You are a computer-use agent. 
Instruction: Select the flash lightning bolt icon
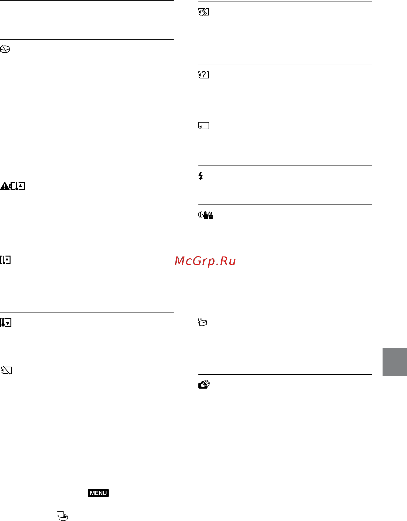pyautogui.click(x=201, y=176)
